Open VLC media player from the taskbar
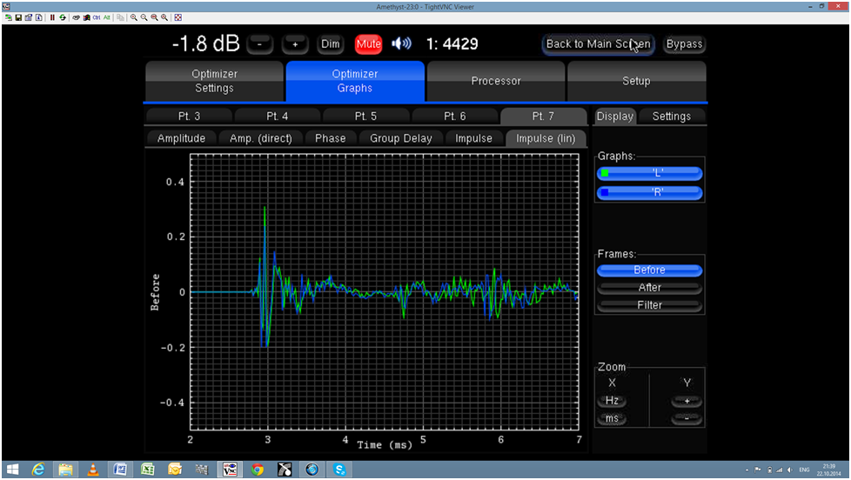Screen dimensions: 851x480 click(91, 470)
